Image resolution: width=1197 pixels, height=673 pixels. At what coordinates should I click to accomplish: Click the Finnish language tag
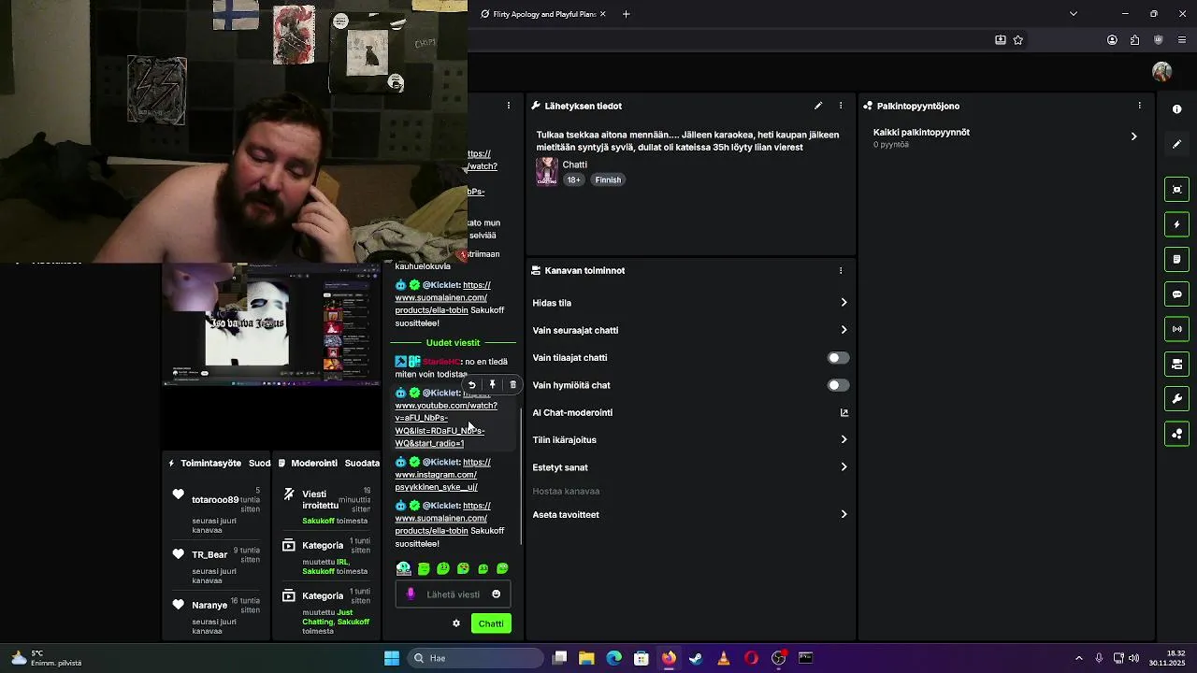[608, 179]
